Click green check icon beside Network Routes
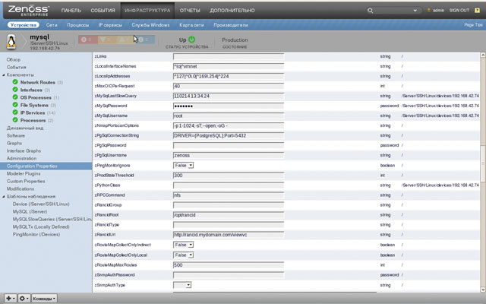The height and width of the screenshot is (304, 486). (x=15, y=82)
